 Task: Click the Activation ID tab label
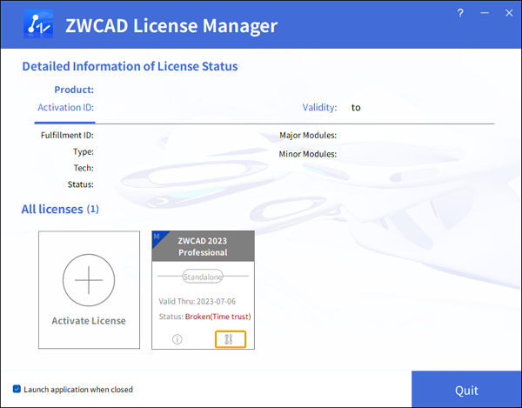click(65, 108)
